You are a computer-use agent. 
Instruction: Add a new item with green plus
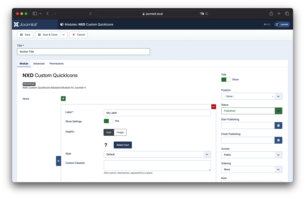(x=63, y=98)
